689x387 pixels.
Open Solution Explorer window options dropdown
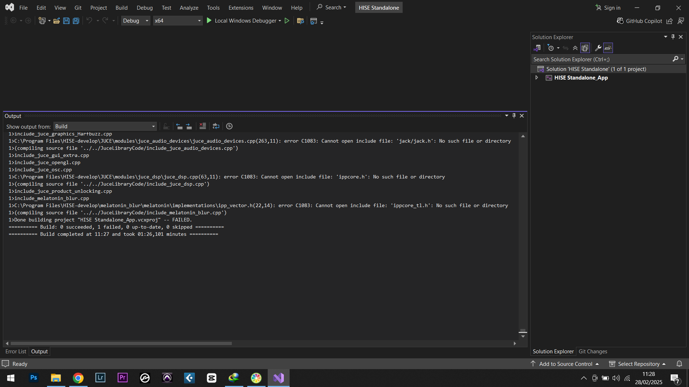pos(665,37)
